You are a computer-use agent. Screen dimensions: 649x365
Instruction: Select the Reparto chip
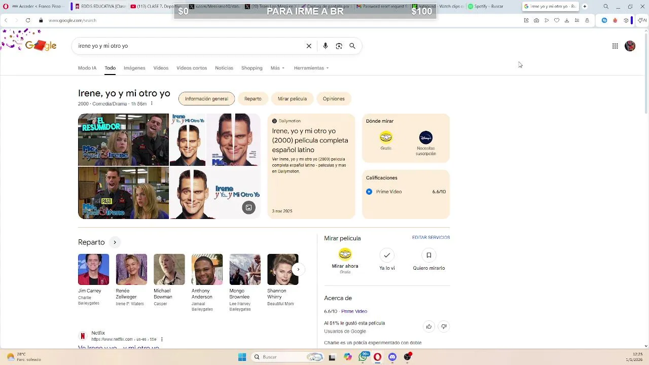tap(253, 99)
